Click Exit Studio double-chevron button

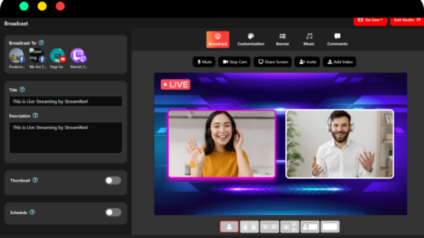407,20
